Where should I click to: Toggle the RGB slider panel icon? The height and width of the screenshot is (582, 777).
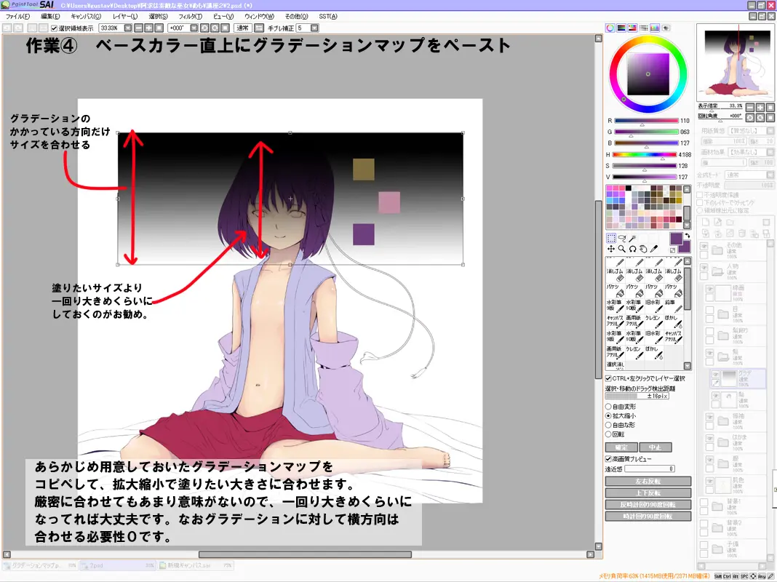pos(621,28)
